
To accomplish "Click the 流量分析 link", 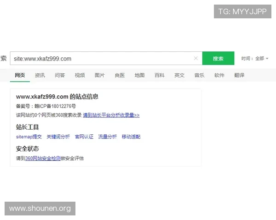I will coord(108,137).
